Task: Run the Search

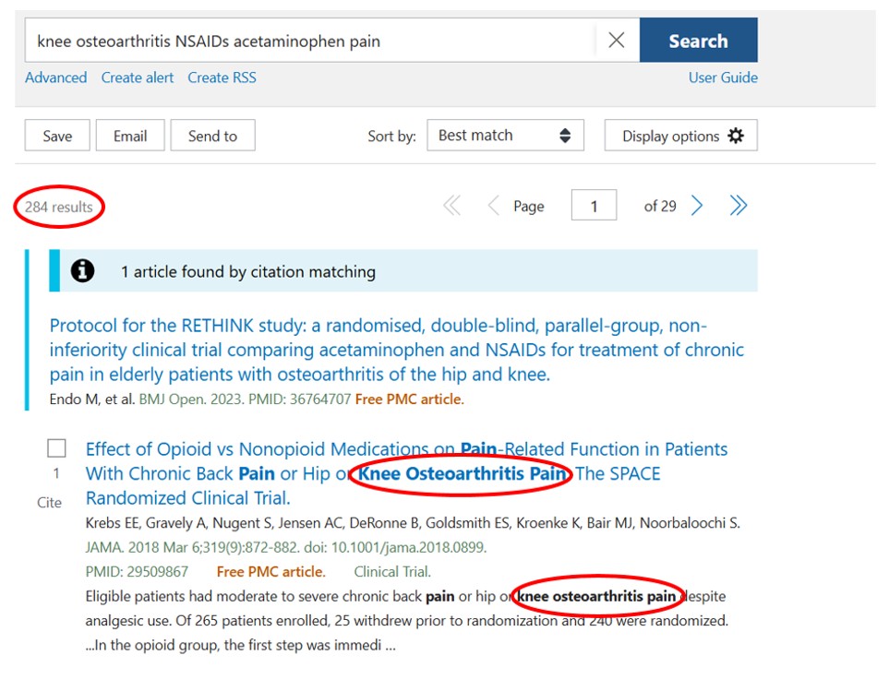Action: [698, 40]
